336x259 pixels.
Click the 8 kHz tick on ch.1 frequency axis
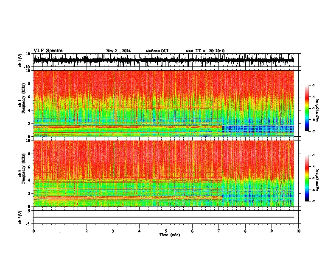[29, 84]
